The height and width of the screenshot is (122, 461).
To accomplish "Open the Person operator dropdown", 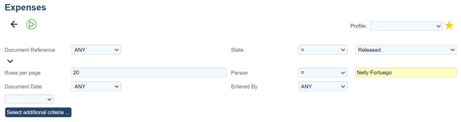I will click(322, 73).
